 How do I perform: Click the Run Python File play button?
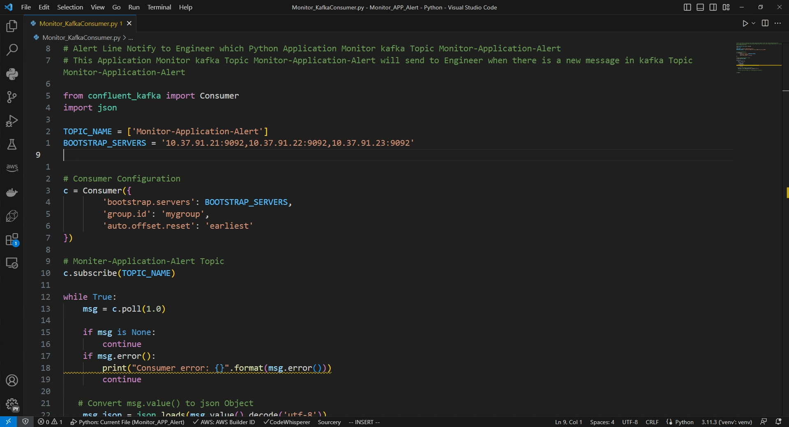pyautogui.click(x=745, y=23)
